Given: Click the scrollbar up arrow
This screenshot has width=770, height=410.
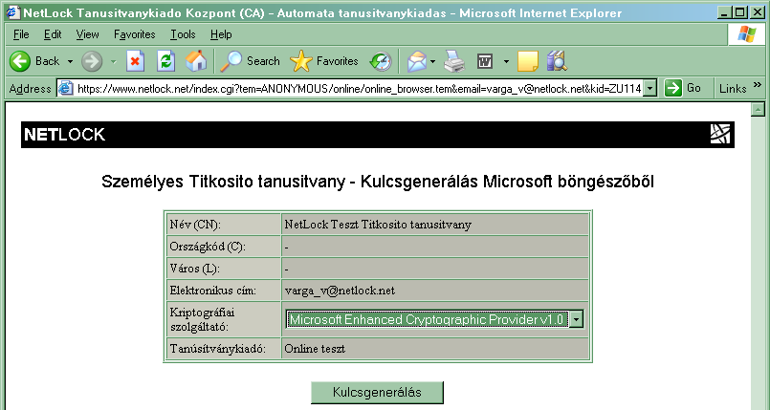Looking at the screenshot, I should 758,110.
